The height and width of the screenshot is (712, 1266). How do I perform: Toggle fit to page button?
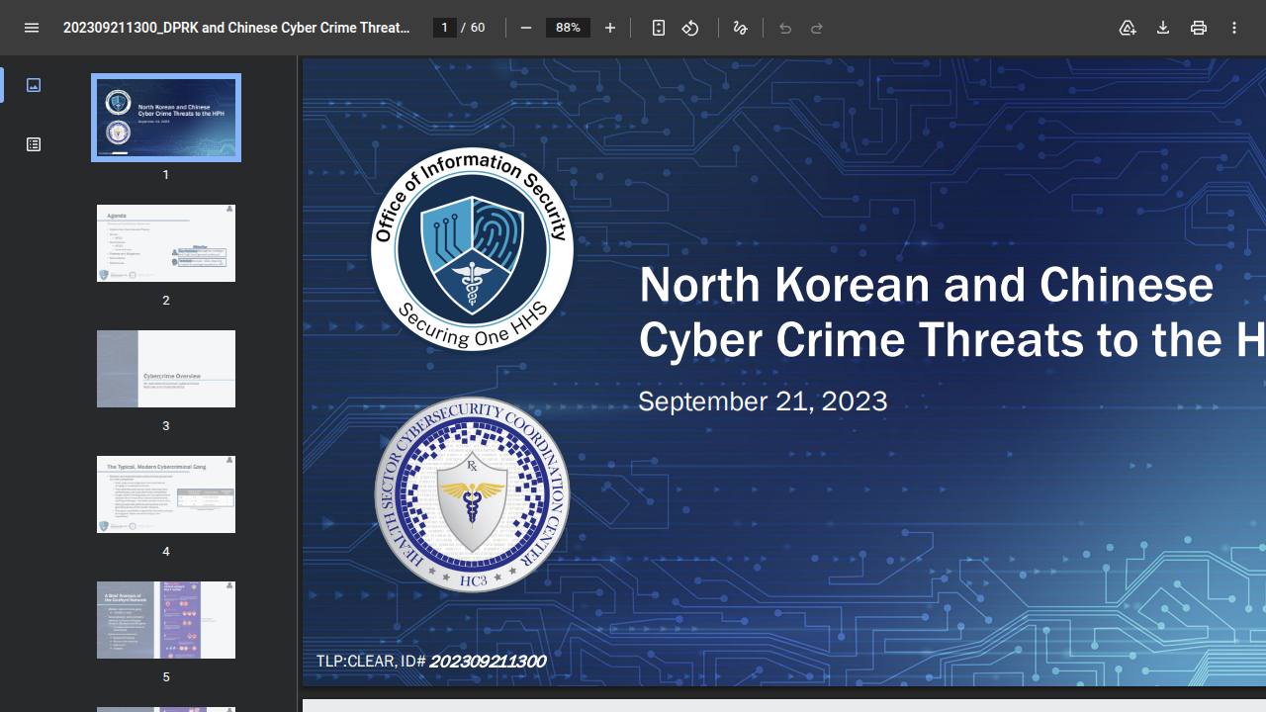click(x=659, y=28)
